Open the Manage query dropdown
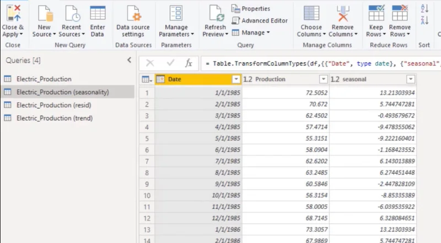This screenshot has width=441, height=243. (x=251, y=32)
